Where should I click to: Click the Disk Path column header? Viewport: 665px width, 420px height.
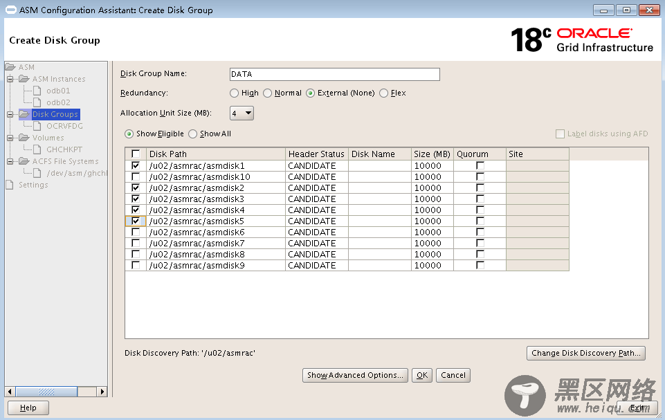coord(215,154)
